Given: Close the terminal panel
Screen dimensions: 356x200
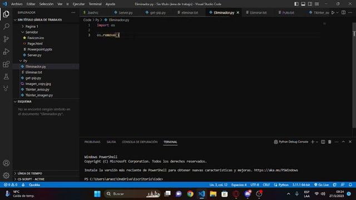Looking at the screenshot, I should (x=350, y=142).
